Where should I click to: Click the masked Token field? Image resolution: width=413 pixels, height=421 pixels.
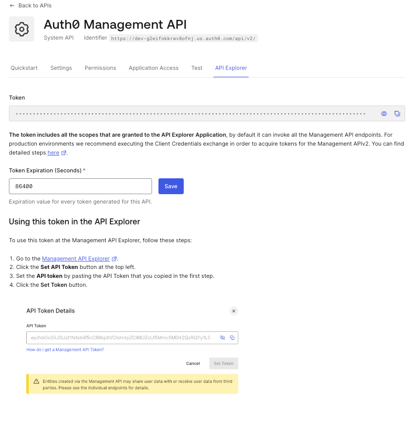pyautogui.click(x=207, y=113)
